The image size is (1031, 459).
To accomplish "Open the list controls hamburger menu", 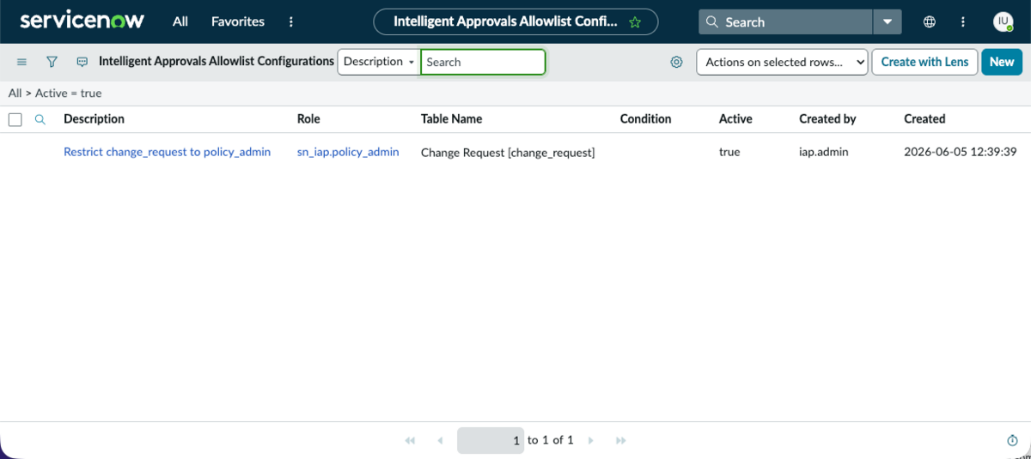I will pos(21,62).
